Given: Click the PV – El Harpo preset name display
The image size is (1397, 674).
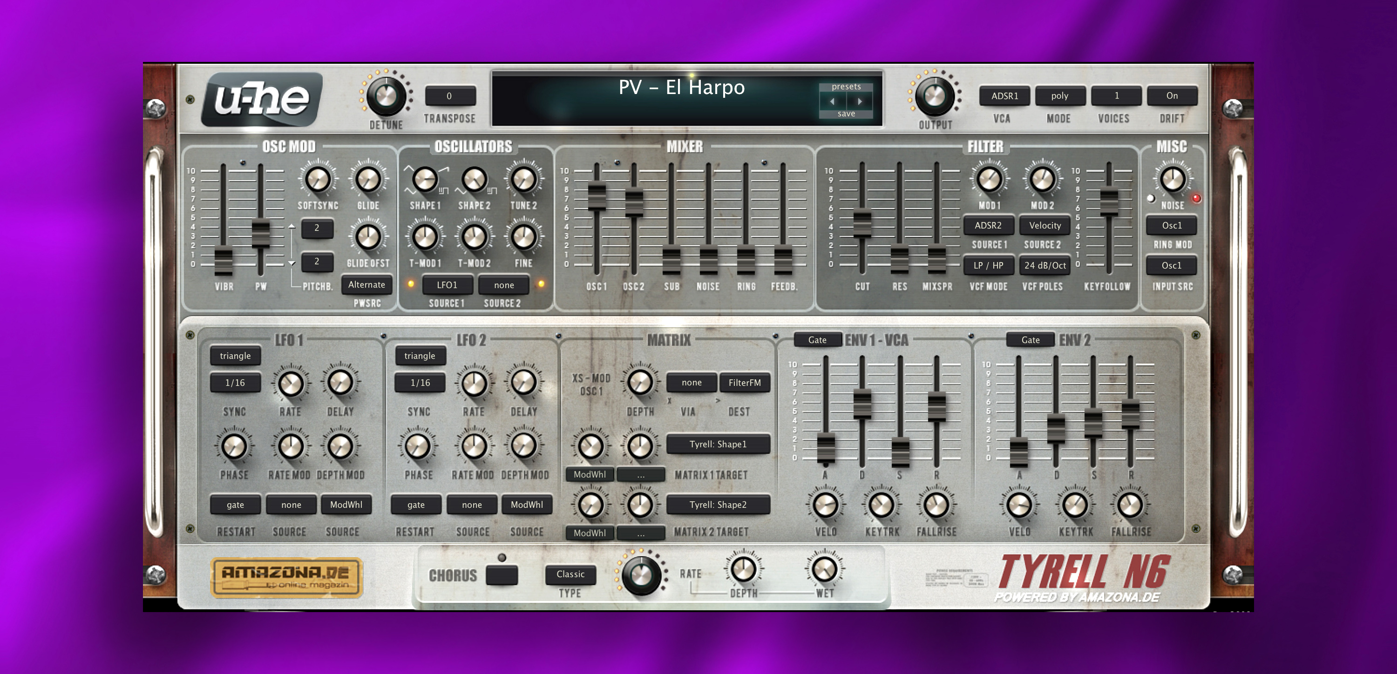Looking at the screenshot, I should click(682, 88).
